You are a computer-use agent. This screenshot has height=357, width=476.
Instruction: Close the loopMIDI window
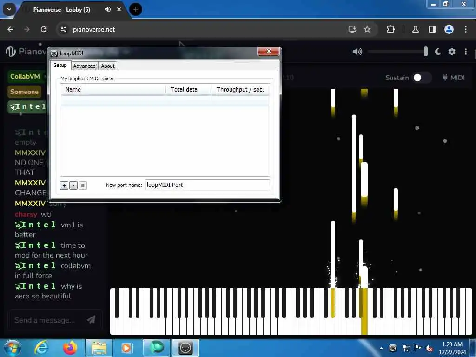268,51
